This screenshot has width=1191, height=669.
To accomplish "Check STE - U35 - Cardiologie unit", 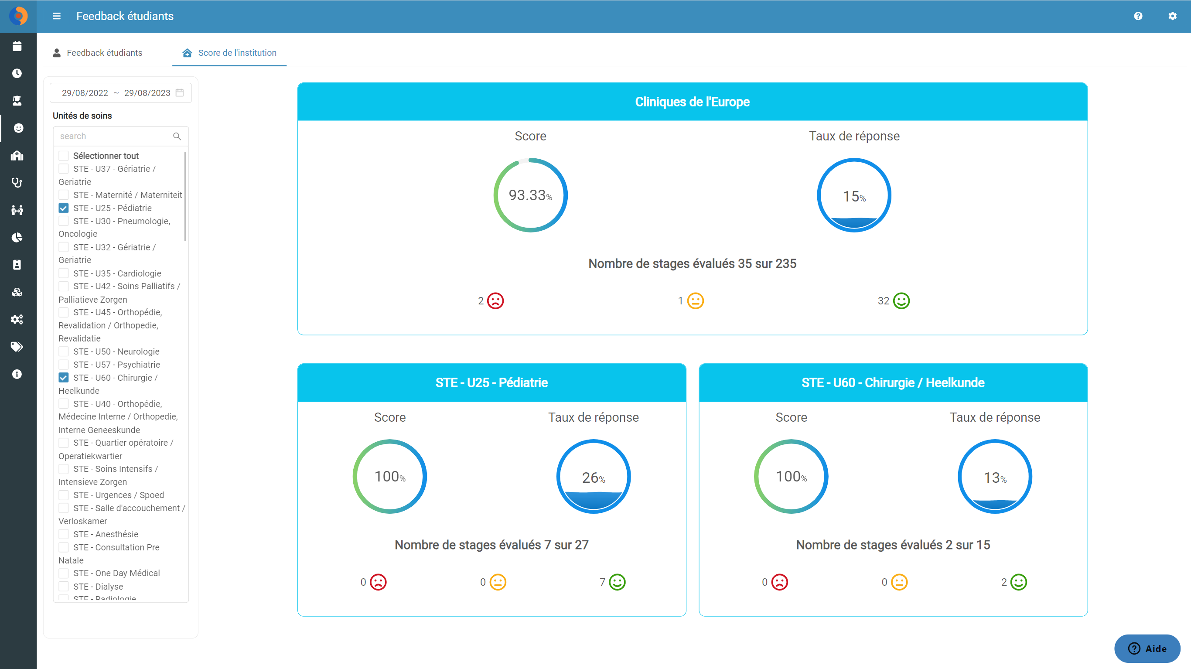I will (x=64, y=273).
